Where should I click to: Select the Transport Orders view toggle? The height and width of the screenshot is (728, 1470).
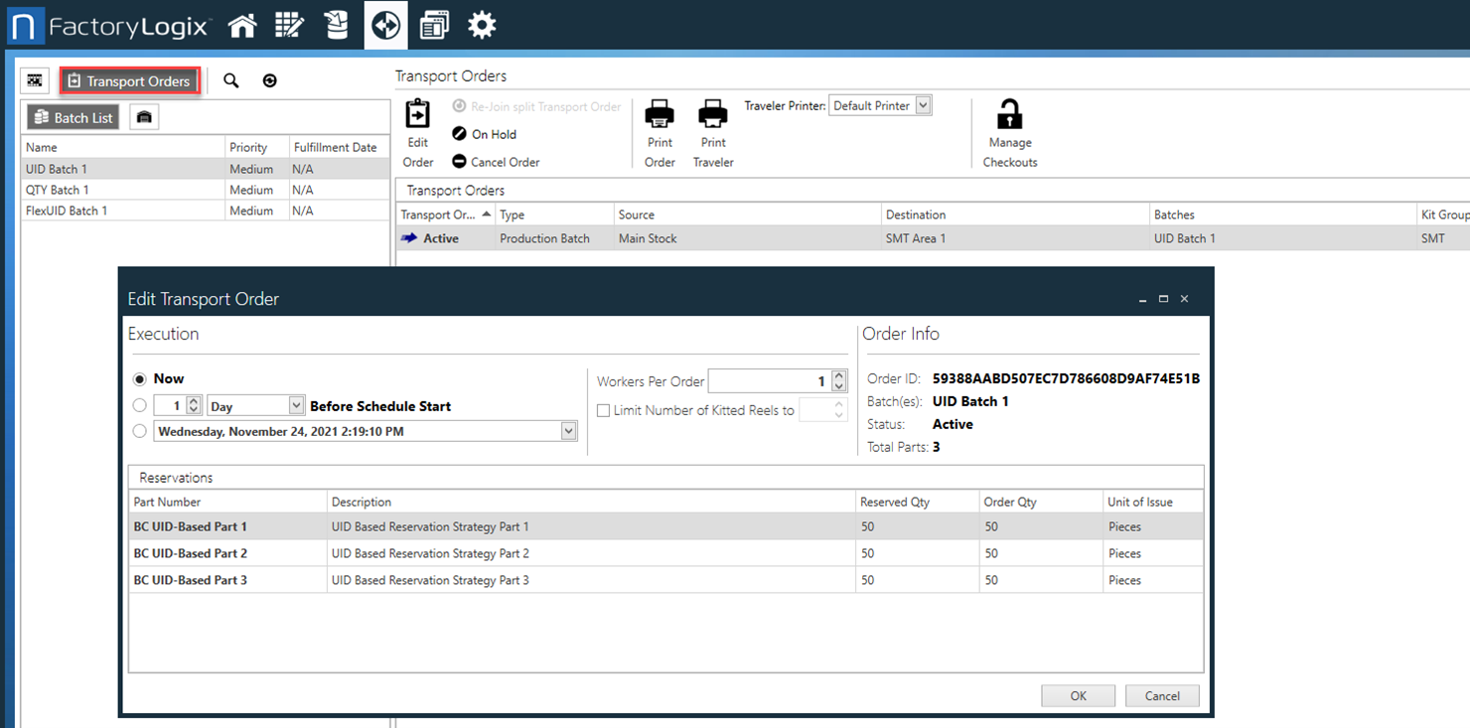pos(130,80)
